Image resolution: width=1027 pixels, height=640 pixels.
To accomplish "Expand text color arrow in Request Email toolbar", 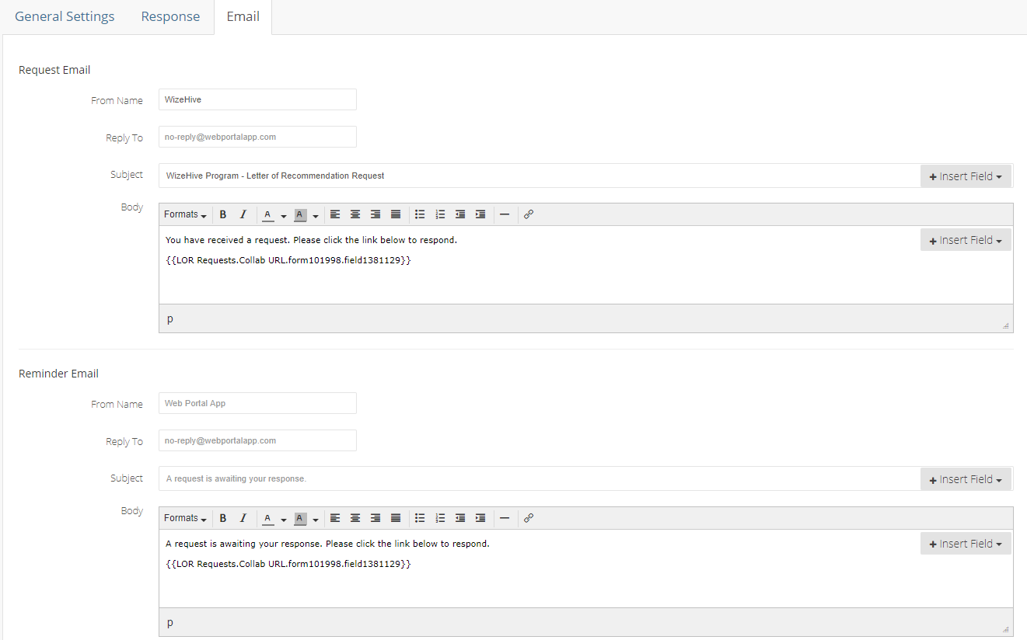I will [284, 215].
